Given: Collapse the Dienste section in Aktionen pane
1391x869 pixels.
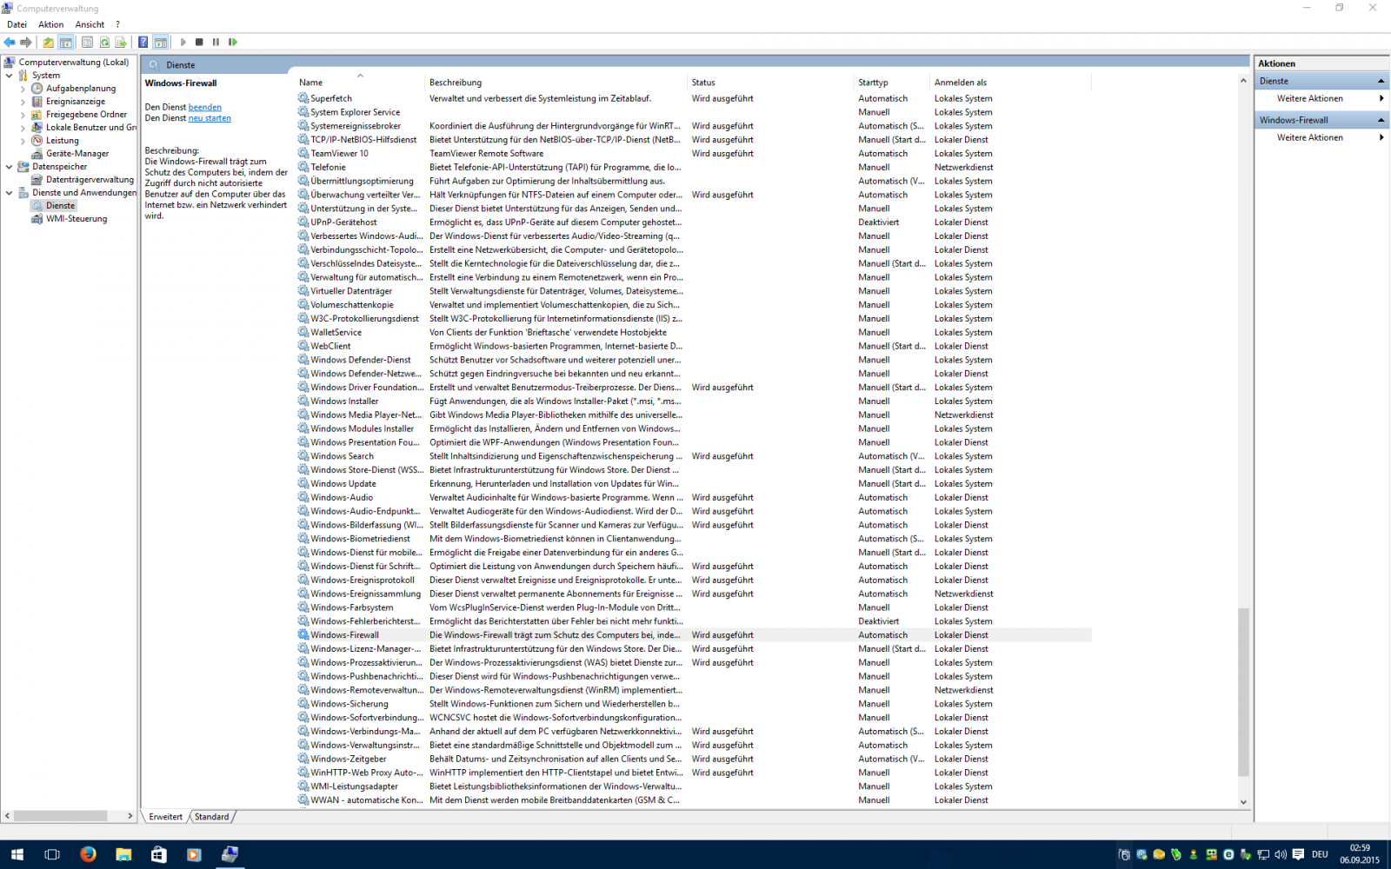Looking at the screenshot, I should click(x=1381, y=81).
